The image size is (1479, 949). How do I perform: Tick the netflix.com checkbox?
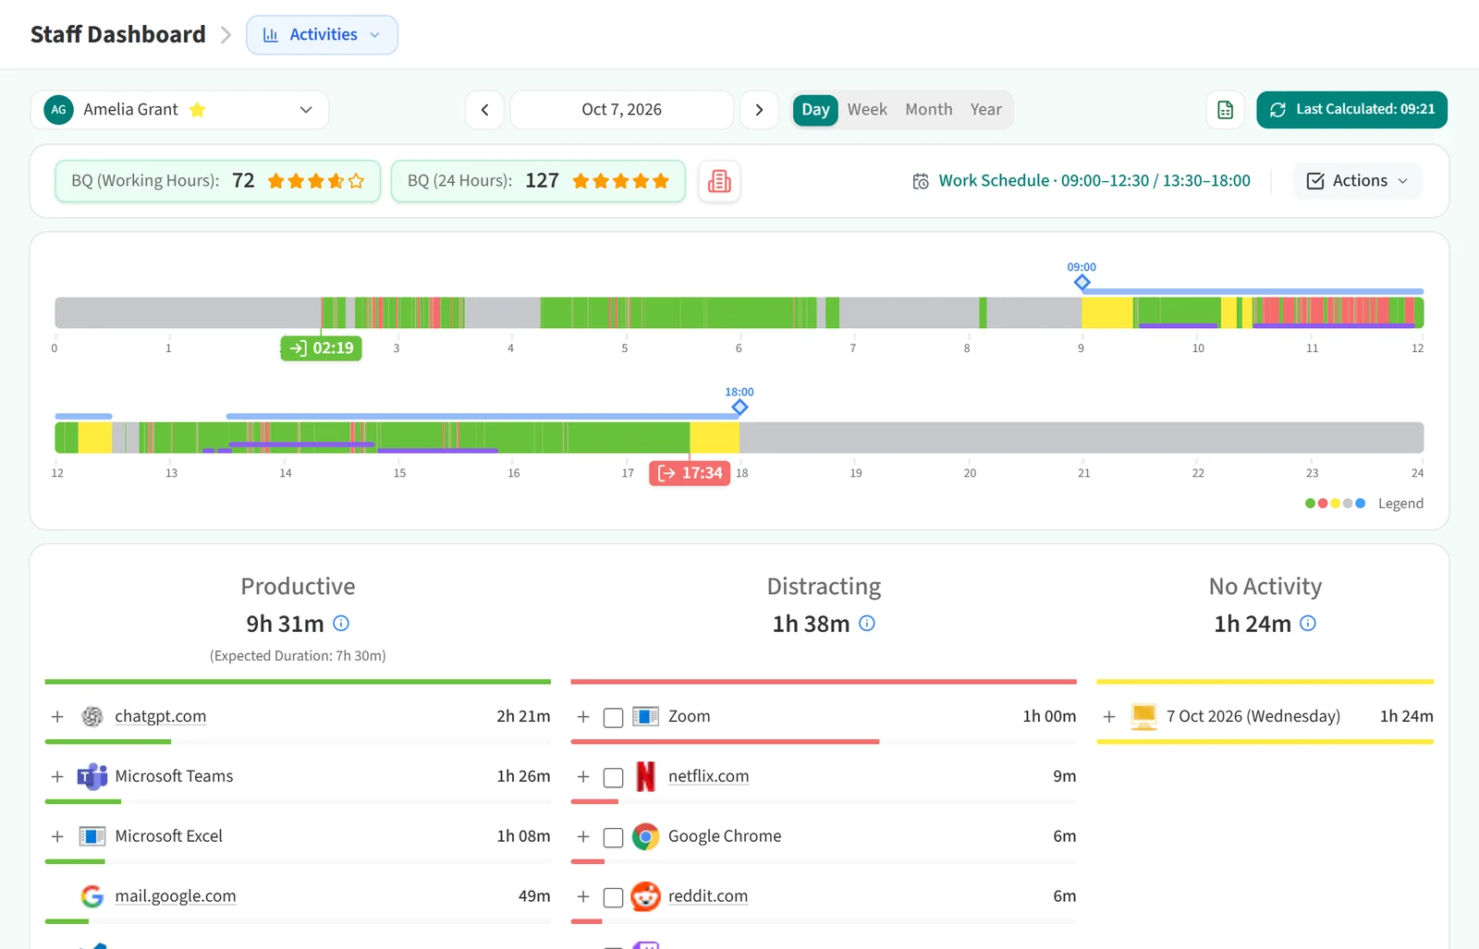click(x=613, y=778)
